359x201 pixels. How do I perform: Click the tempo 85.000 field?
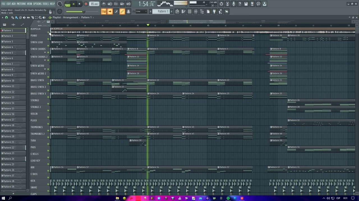(x=95, y=4)
